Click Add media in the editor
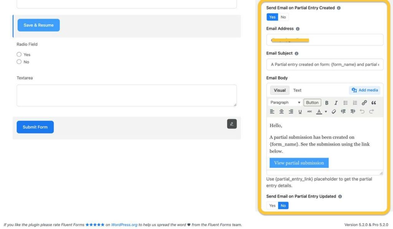This screenshot has height=229, width=393. [365, 90]
